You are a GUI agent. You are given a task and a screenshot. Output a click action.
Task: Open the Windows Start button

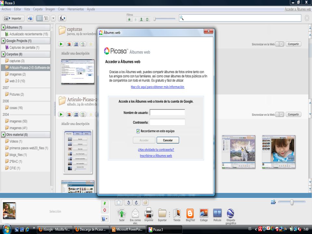(x=6, y=229)
